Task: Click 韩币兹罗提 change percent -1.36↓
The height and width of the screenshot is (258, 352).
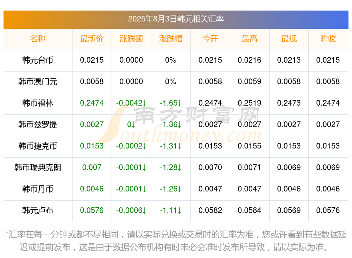Action: (171, 124)
